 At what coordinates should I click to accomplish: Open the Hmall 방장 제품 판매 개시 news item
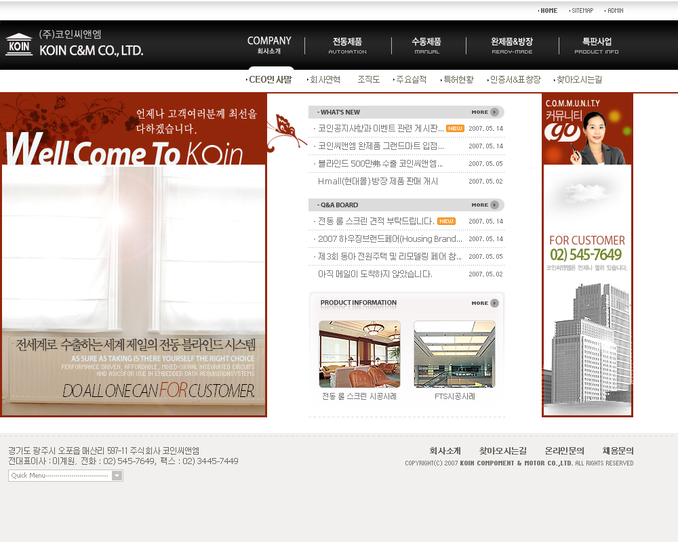(x=378, y=182)
